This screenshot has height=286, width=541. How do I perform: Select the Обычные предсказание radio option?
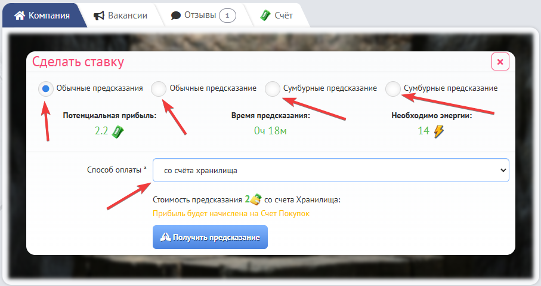(159, 89)
